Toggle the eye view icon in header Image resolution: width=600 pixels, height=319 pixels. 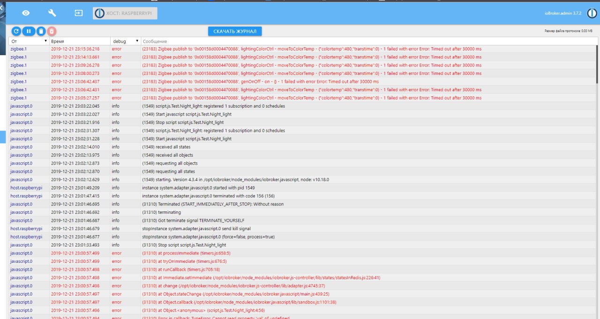pos(26,13)
